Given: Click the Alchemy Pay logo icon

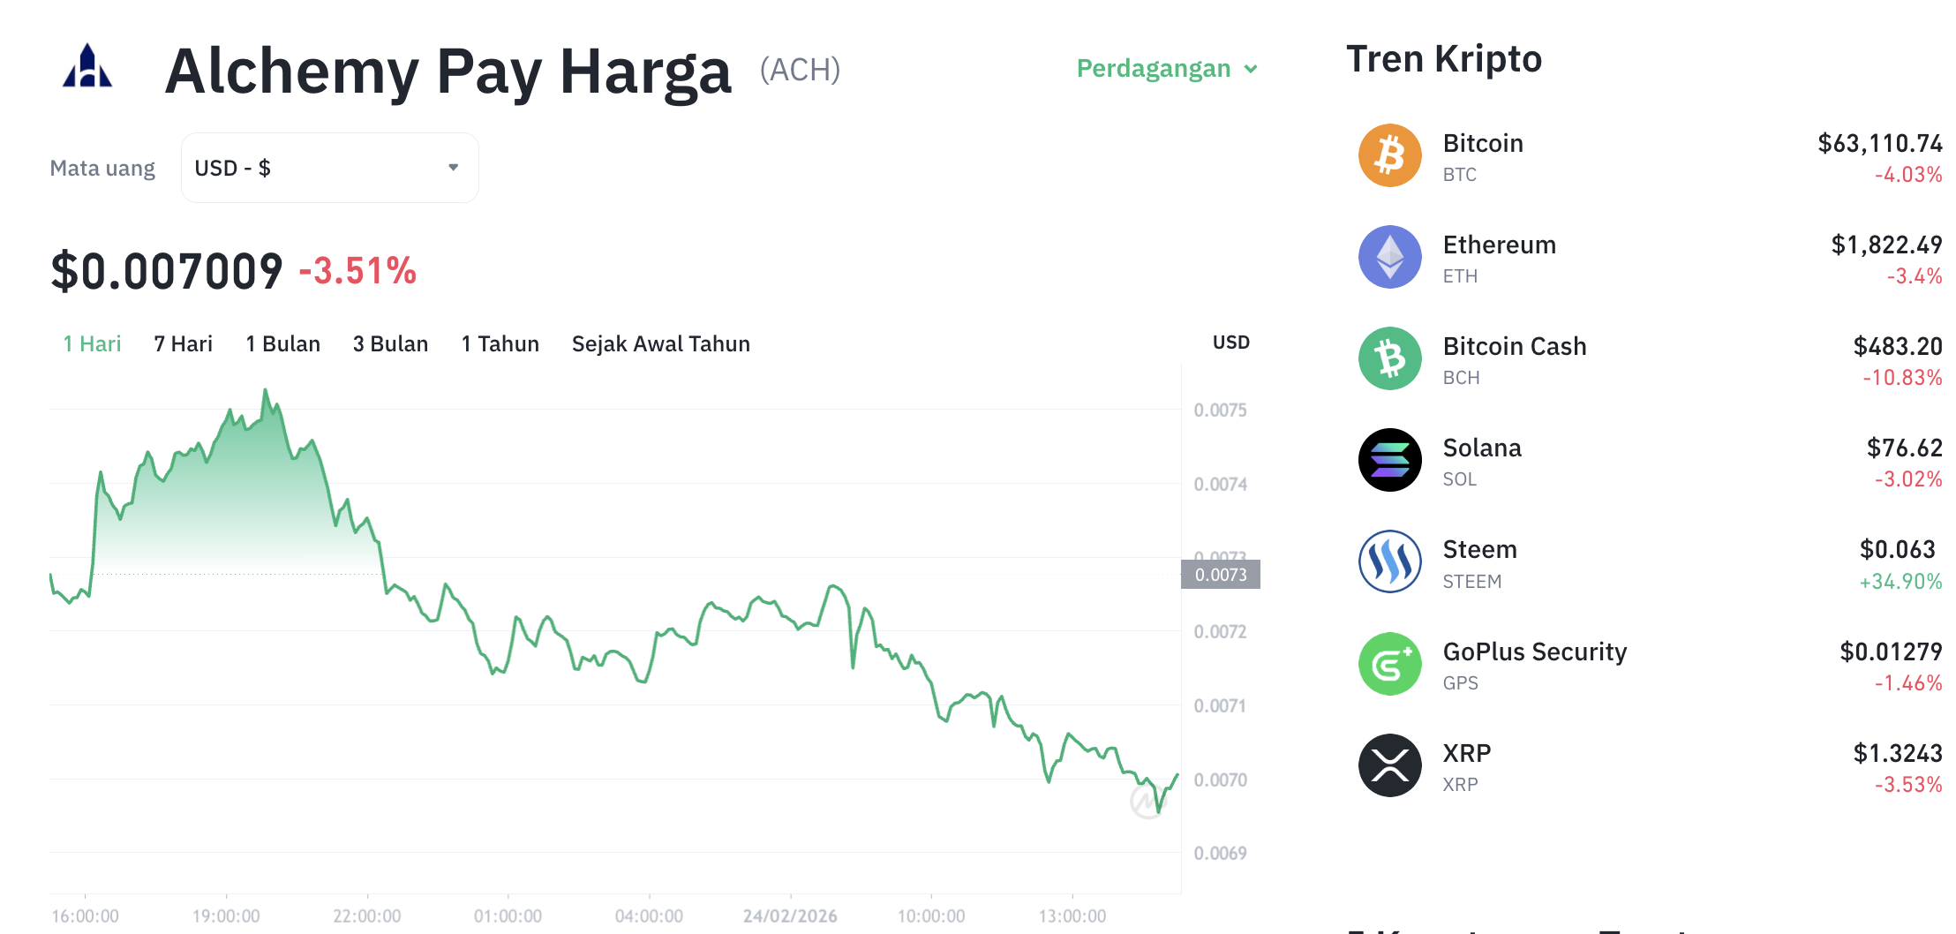Looking at the screenshot, I should [87, 67].
